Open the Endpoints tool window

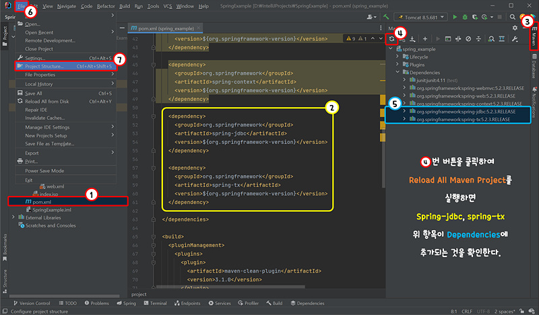coord(187,303)
